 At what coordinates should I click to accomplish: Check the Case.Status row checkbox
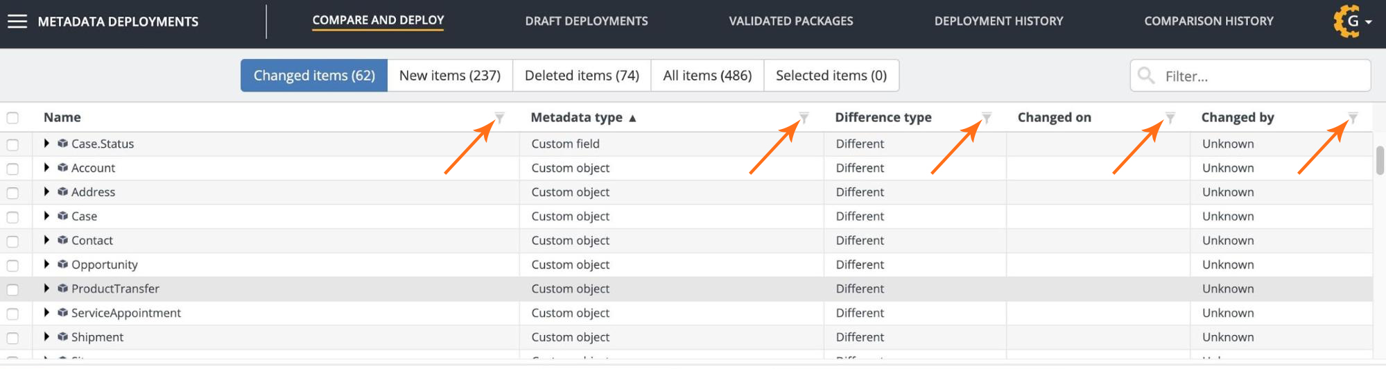click(x=12, y=144)
